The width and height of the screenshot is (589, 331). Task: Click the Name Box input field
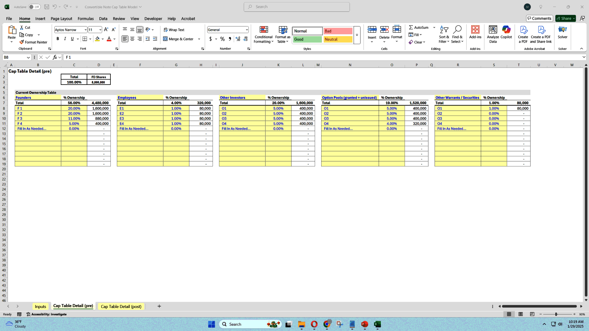tap(16, 57)
